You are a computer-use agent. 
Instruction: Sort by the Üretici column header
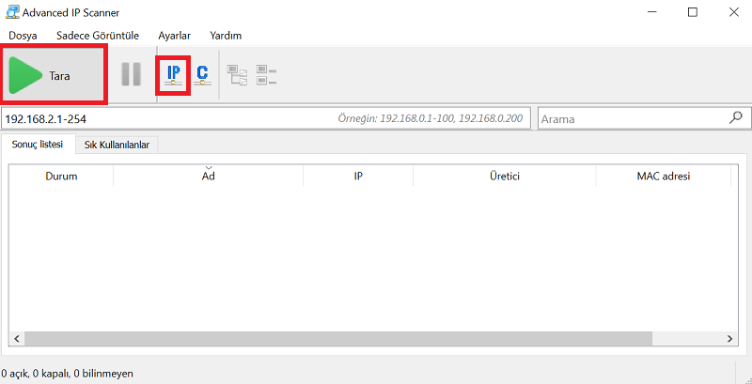tap(505, 176)
